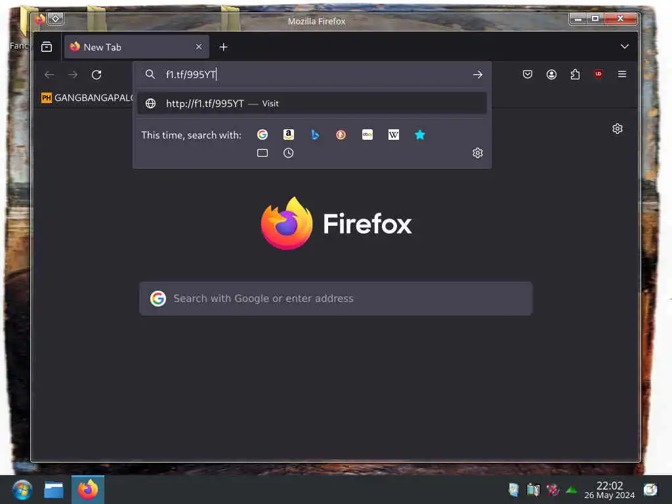Reload the current page

click(96, 75)
